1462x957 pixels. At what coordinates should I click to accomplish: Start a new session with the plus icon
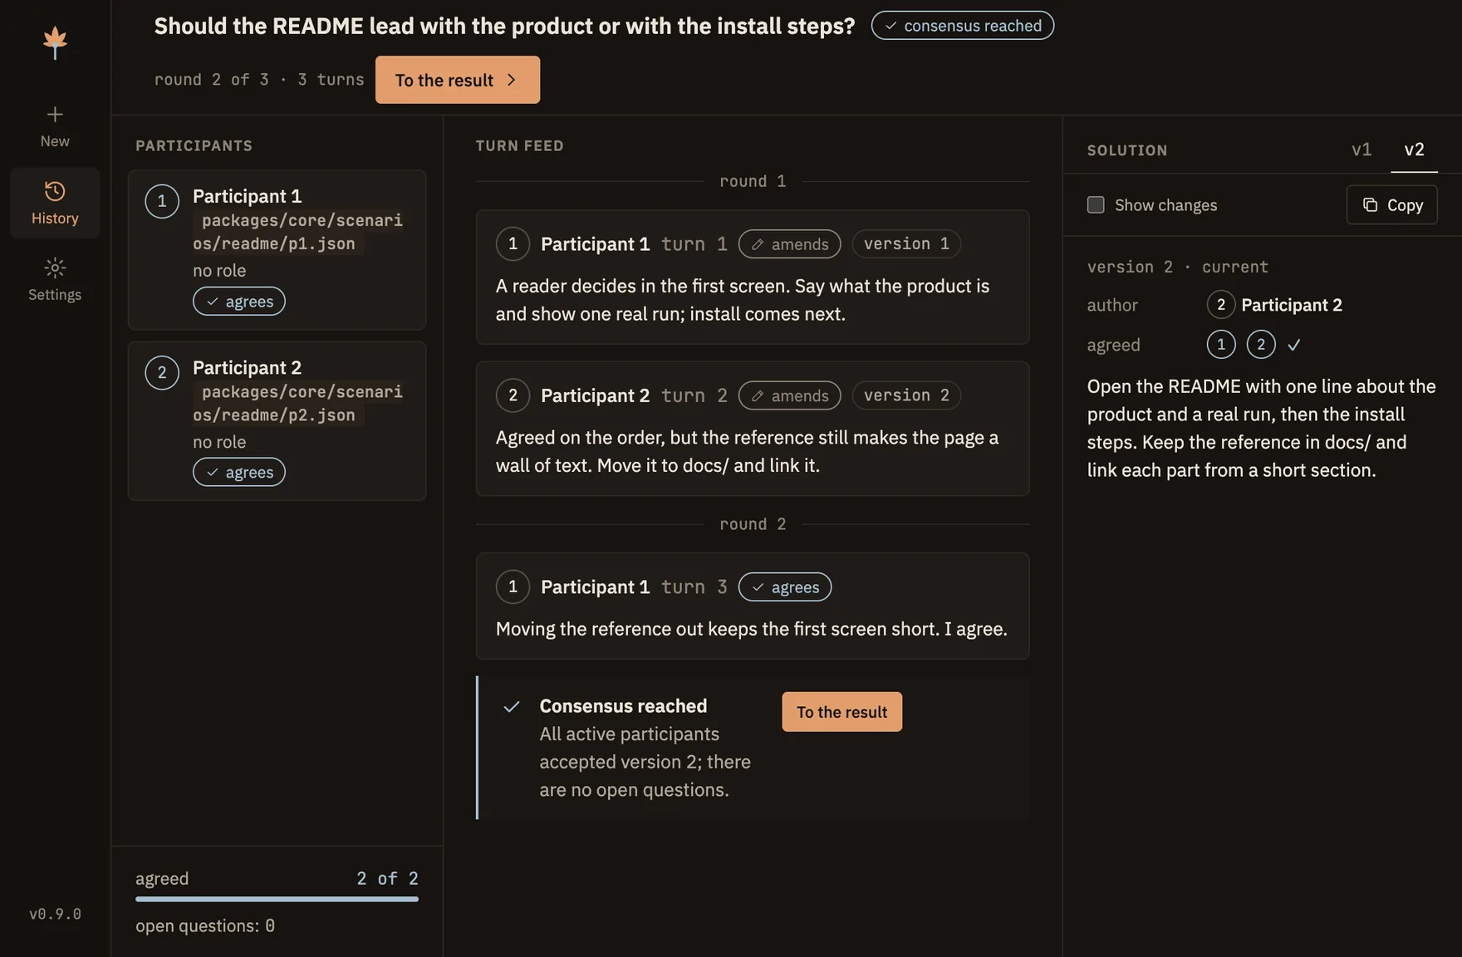coord(55,114)
